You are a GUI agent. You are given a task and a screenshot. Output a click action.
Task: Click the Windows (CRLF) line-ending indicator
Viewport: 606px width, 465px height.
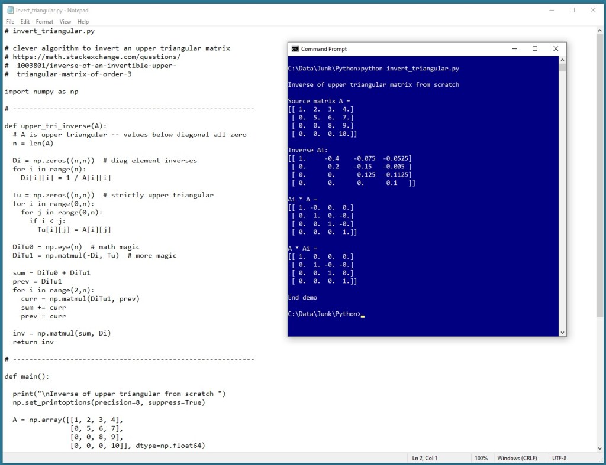(x=518, y=458)
